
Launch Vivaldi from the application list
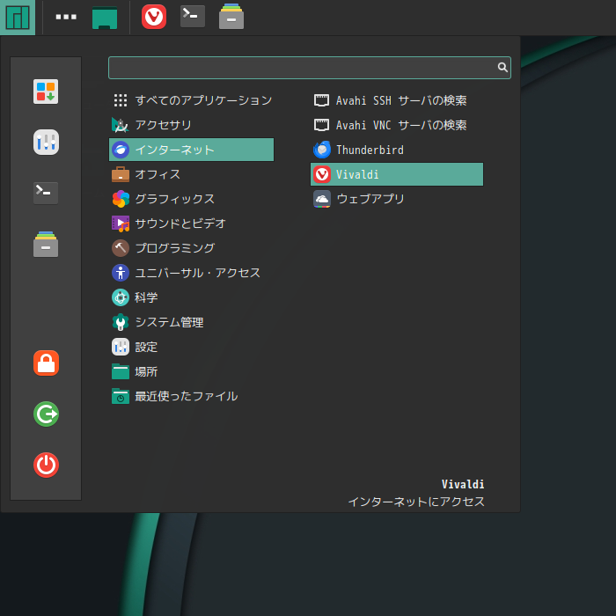pyautogui.click(x=397, y=174)
